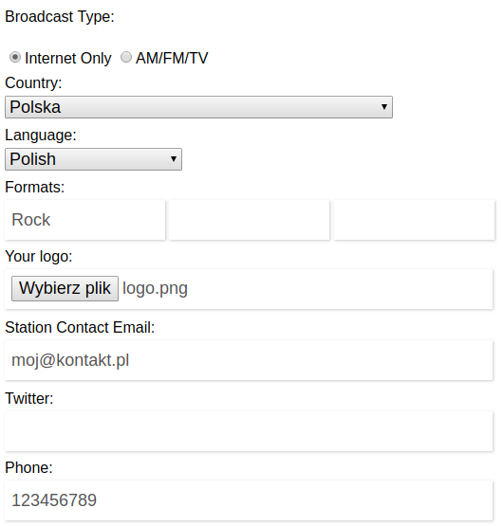Viewport: 503px width, 526px height.
Task: Click the Internet Only label text
Action: (x=68, y=59)
